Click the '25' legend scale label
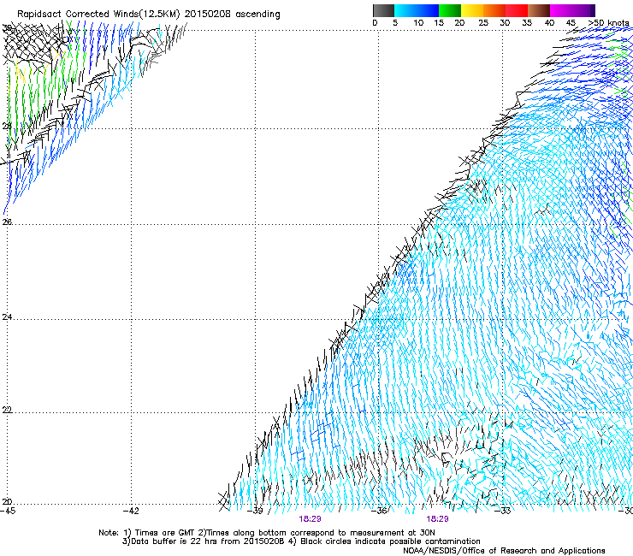 coord(483,23)
